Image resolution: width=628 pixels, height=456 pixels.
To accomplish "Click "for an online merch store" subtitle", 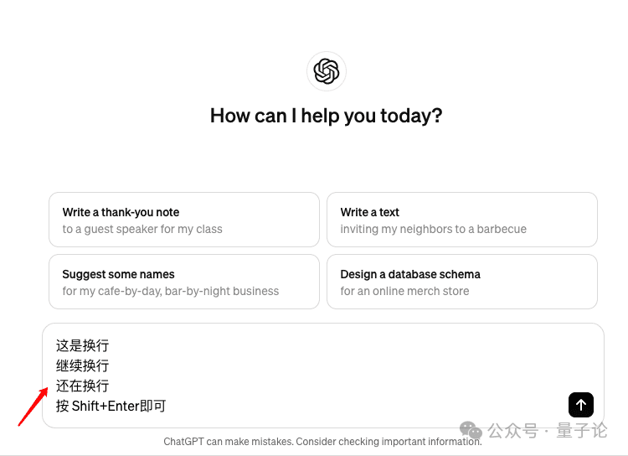I will point(404,291).
